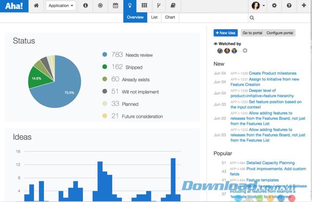Viewport: 312px width, 202px height.
Task: Click the Go to portal button
Action: [252, 33]
